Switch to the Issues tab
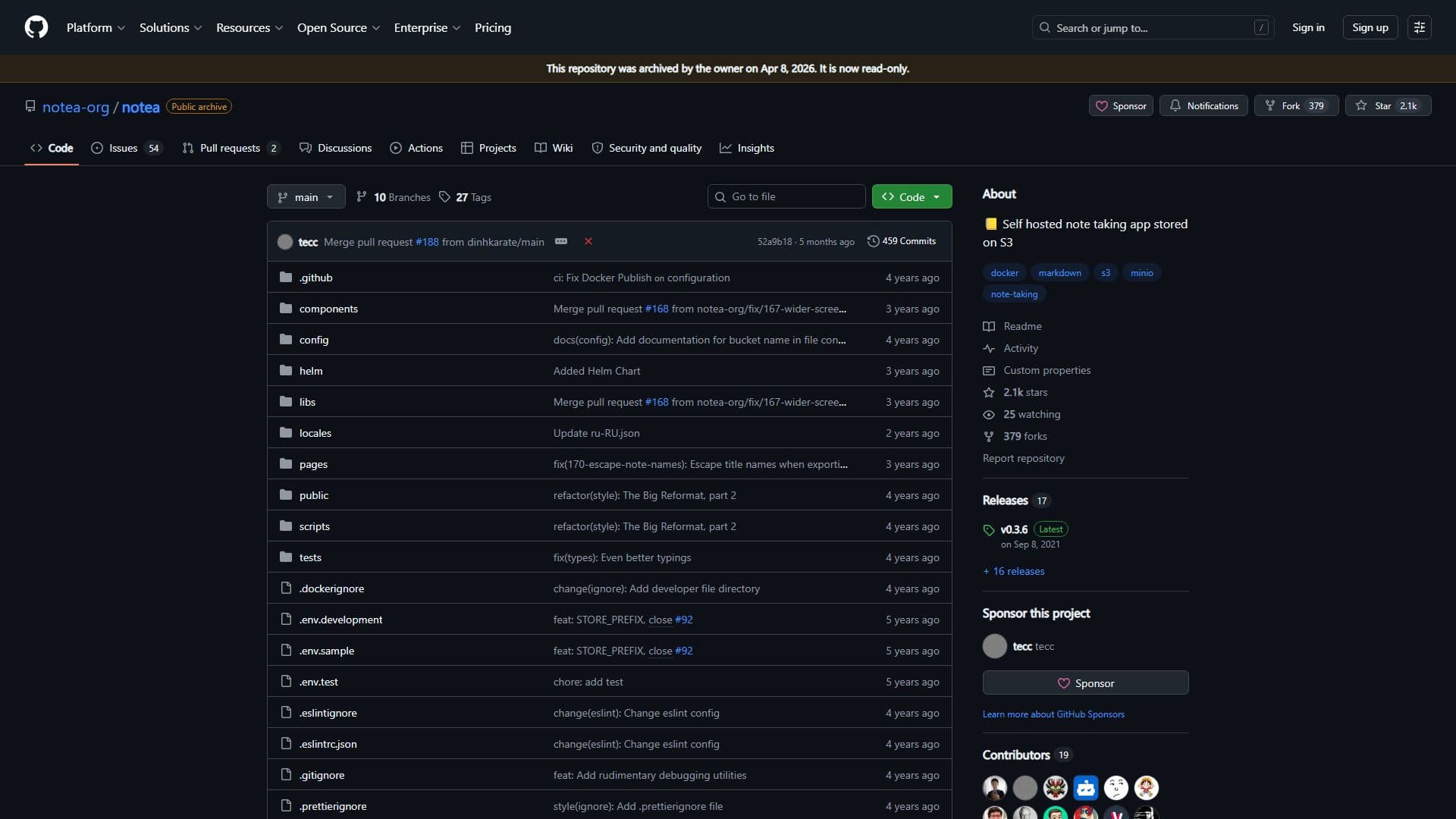The width and height of the screenshot is (1456, 819). pyautogui.click(x=126, y=148)
